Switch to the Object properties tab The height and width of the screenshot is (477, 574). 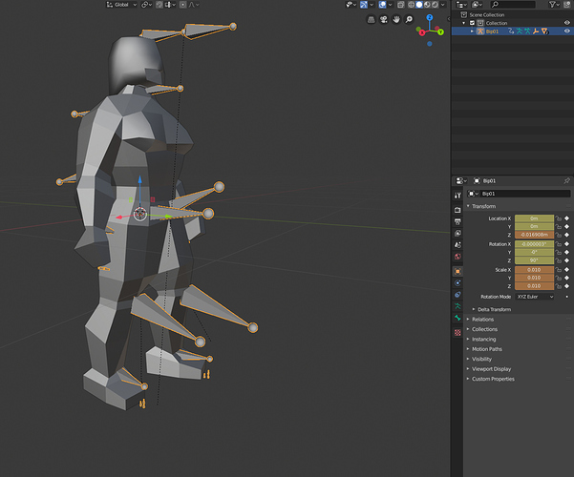click(457, 270)
